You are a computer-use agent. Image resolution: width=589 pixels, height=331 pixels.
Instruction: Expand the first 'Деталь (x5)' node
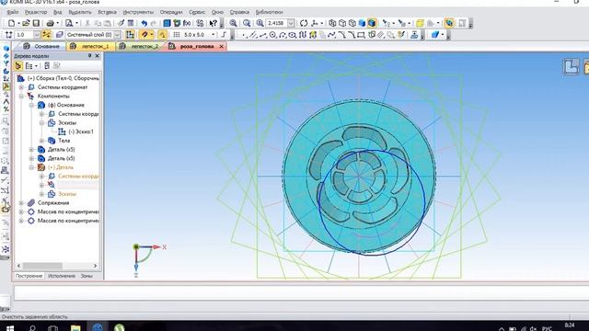32,149
